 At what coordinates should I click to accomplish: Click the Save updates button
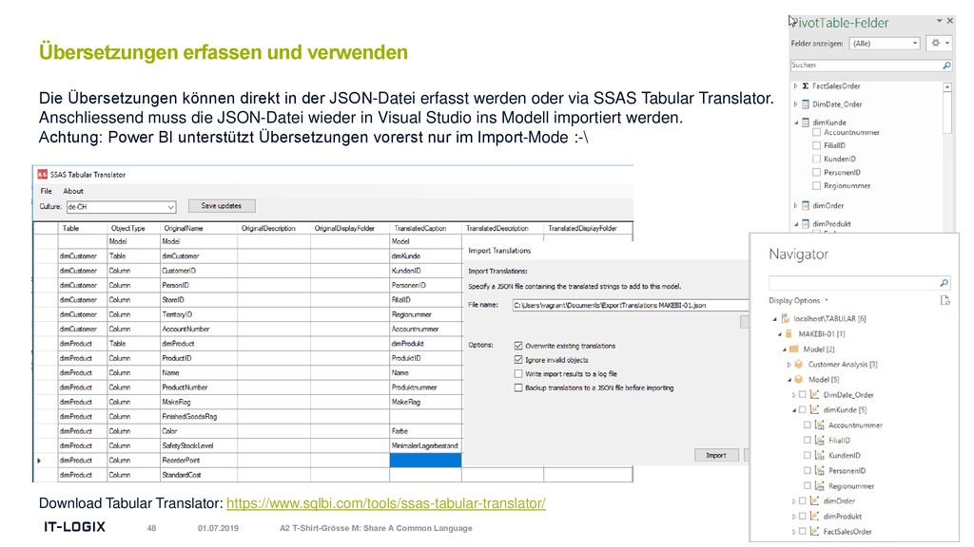pos(221,206)
